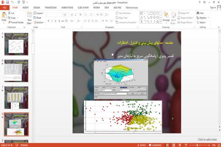221x147 pixels.
Task: Toggle Numbering list button
Action: tap(91, 14)
